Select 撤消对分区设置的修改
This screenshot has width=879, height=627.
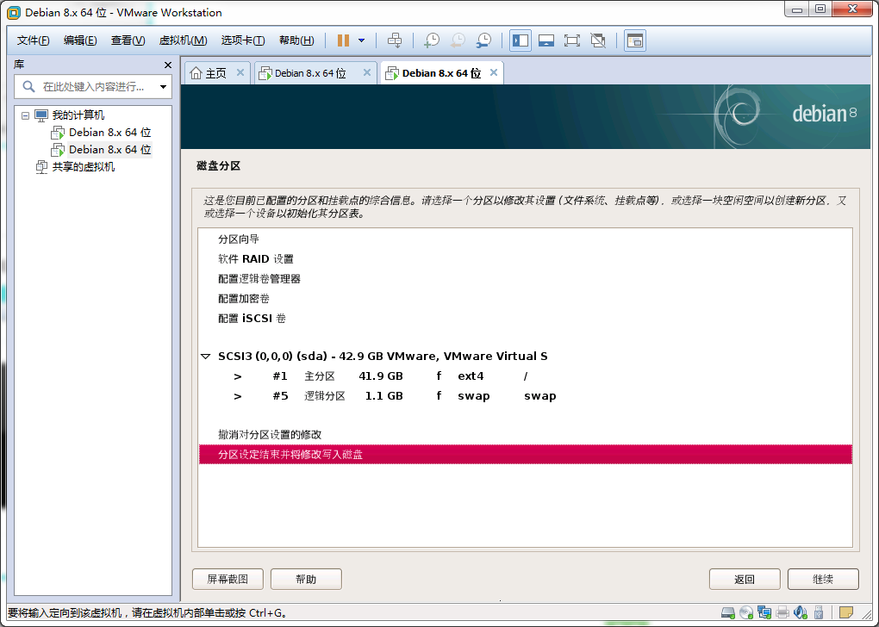pos(270,434)
